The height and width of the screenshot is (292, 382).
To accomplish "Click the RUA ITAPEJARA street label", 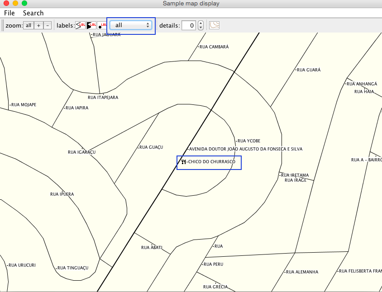I will coord(103,97).
